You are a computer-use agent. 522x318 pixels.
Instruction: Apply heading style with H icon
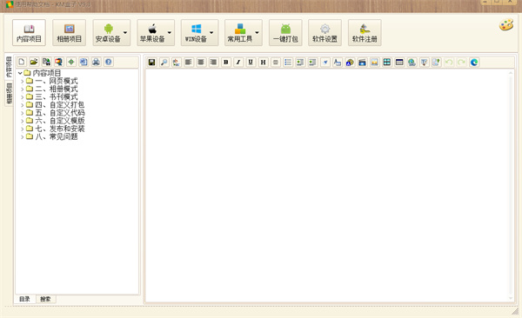(263, 63)
